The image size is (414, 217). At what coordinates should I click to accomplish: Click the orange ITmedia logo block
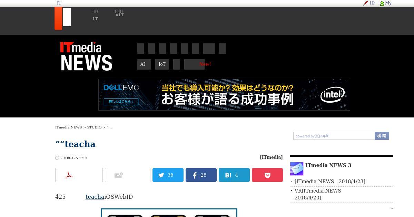(58, 19)
